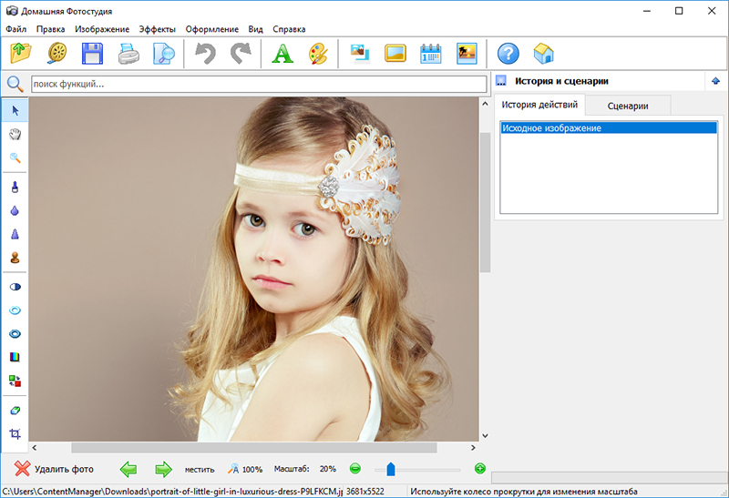Select the blur drop tool

pos(15,211)
